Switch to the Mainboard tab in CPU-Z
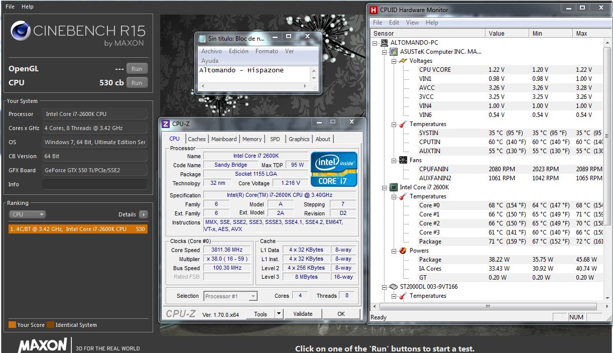Screen dimensions: 613x353 [224, 139]
